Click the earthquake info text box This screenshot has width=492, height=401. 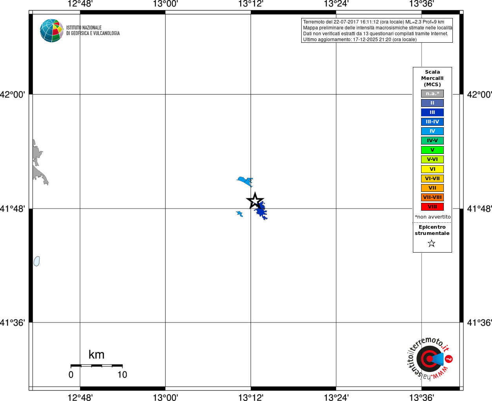(377, 31)
